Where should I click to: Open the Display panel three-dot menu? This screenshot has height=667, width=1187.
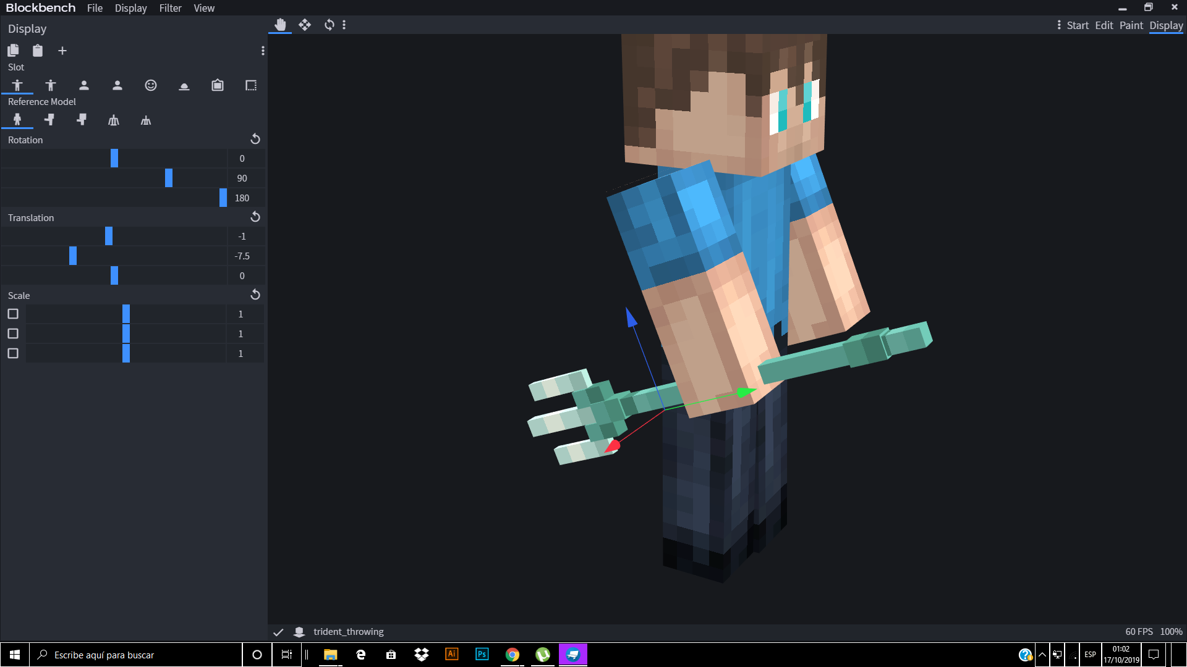pos(263,51)
